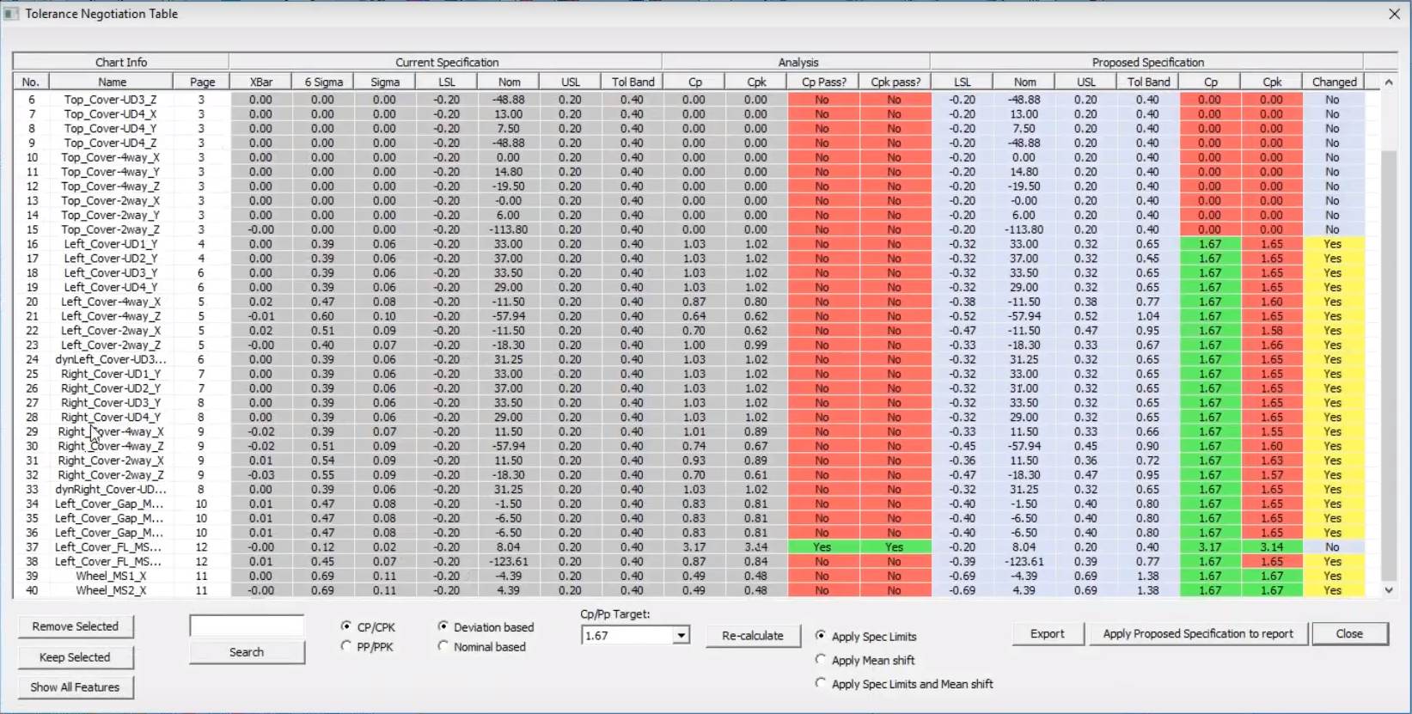Click the Export button
This screenshot has width=1412, height=714.
coord(1047,634)
